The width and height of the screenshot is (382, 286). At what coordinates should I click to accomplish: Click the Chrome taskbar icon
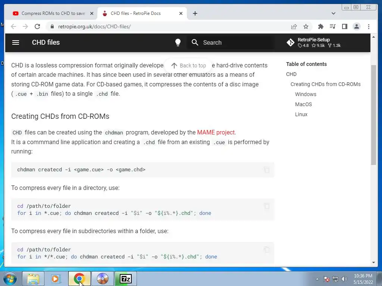pos(79,279)
